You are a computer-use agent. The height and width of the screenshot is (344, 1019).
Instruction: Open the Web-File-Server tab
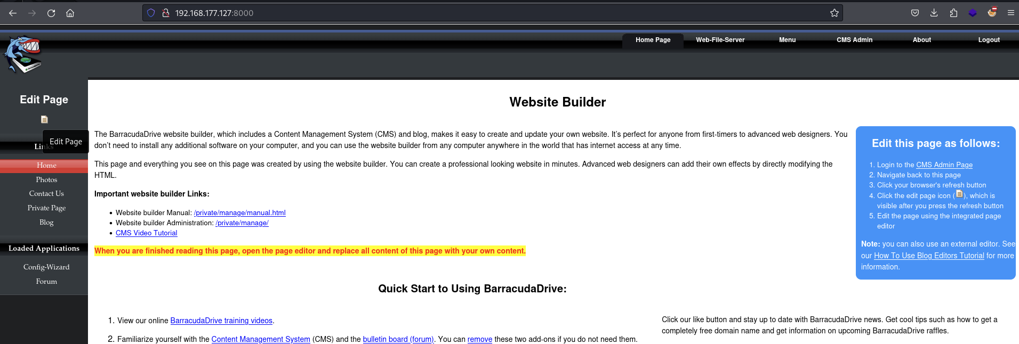[x=720, y=40]
